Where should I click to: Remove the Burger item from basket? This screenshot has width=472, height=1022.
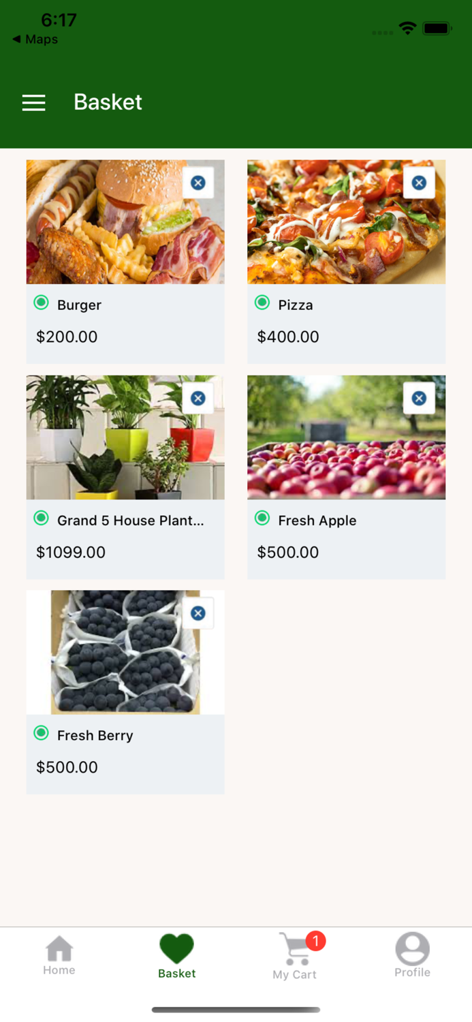tap(198, 182)
